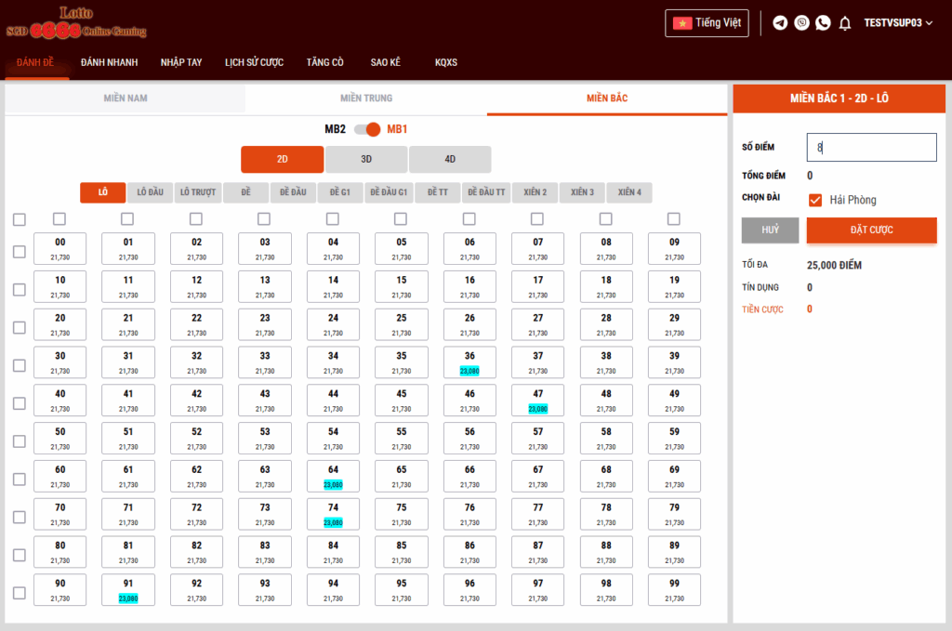Viewport: 952px width, 631px height.
Task: Click the ĐẶT CƯỢC bet button
Action: (871, 230)
